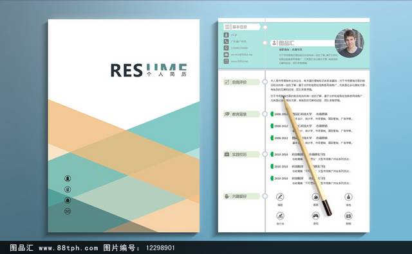Click the cycling hobby icon
The height and width of the screenshot is (254, 412).
[x=280, y=216]
